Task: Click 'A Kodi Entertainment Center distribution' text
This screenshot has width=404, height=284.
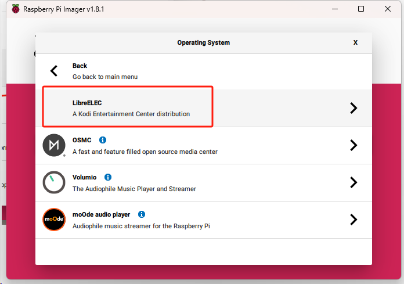Action: [x=131, y=114]
